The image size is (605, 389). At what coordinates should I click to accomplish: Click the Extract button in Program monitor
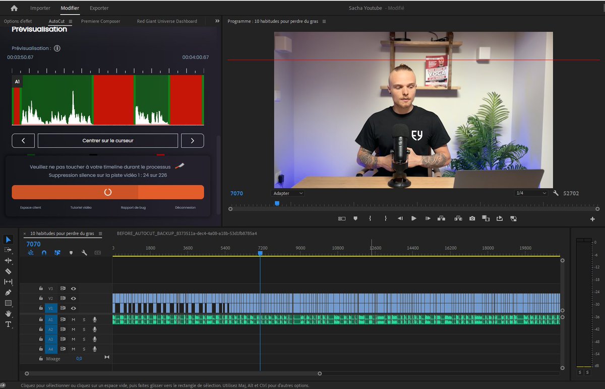click(x=458, y=218)
